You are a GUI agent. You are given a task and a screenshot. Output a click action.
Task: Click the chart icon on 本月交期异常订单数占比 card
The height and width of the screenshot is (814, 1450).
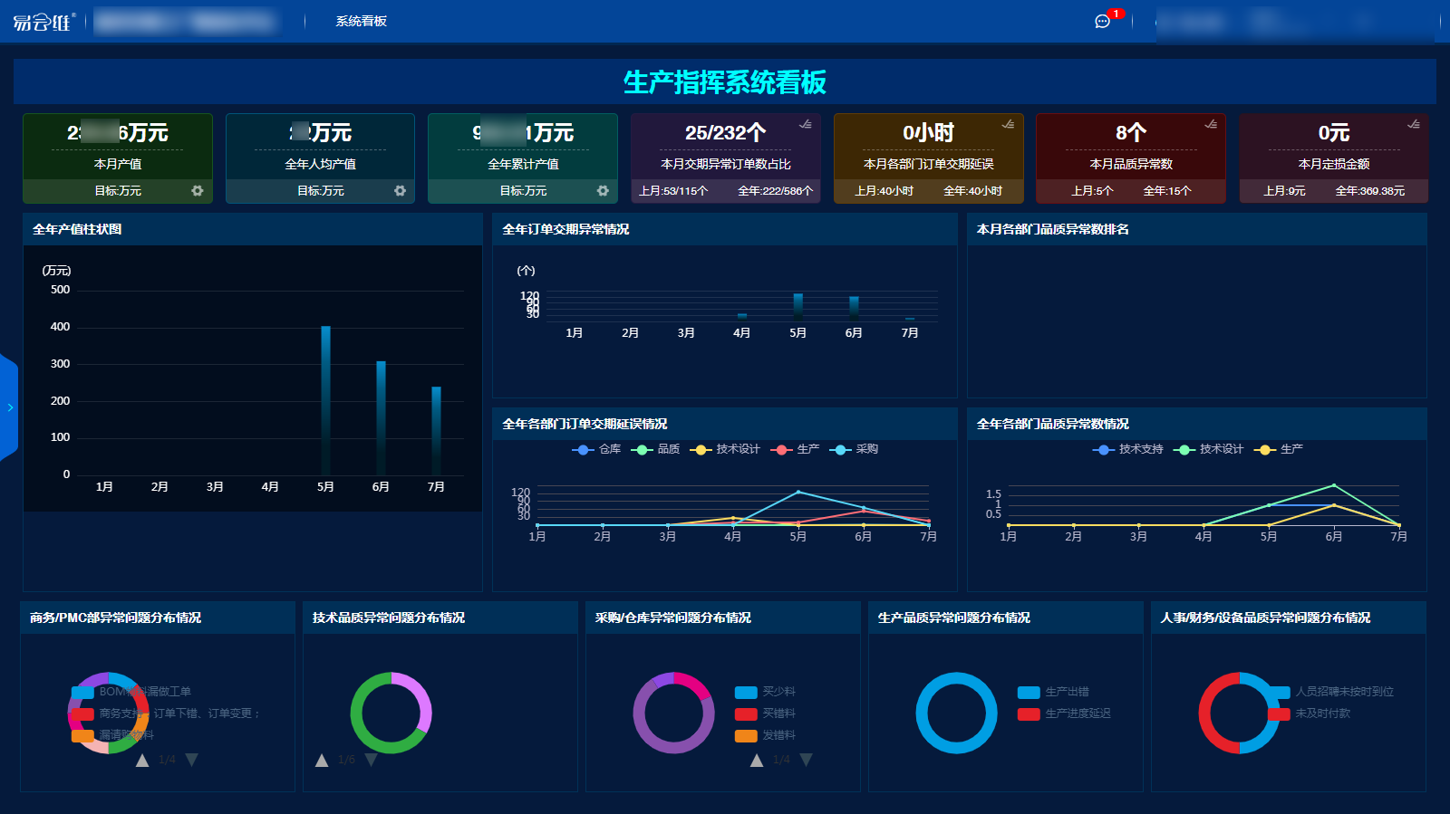(806, 124)
